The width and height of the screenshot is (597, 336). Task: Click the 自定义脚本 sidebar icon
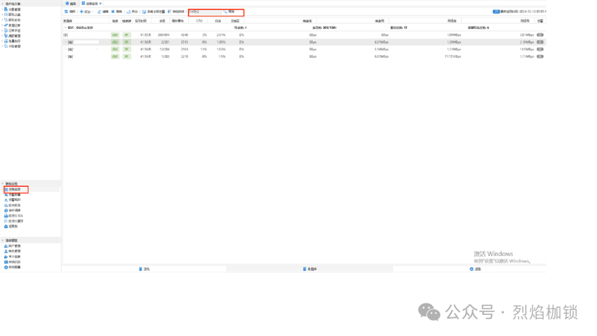coord(6,221)
